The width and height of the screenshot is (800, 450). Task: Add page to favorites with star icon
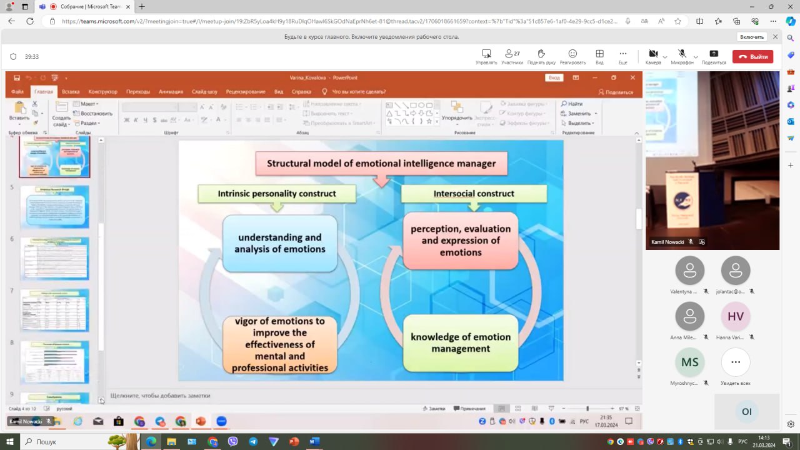[678, 21]
